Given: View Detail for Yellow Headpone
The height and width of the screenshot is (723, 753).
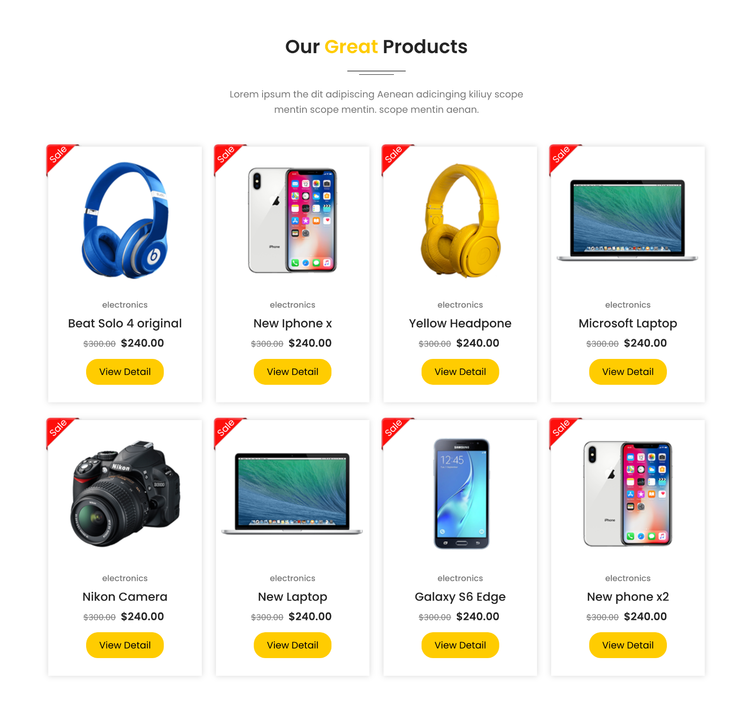Looking at the screenshot, I should click(x=460, y=372).
